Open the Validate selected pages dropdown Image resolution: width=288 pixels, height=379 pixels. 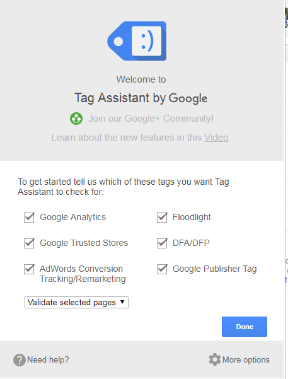(76, 302)
